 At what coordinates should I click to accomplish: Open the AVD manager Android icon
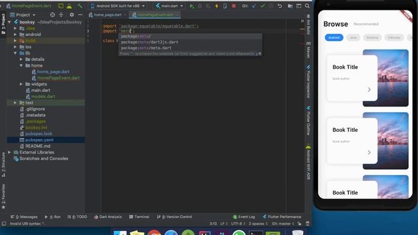point(69,6)
